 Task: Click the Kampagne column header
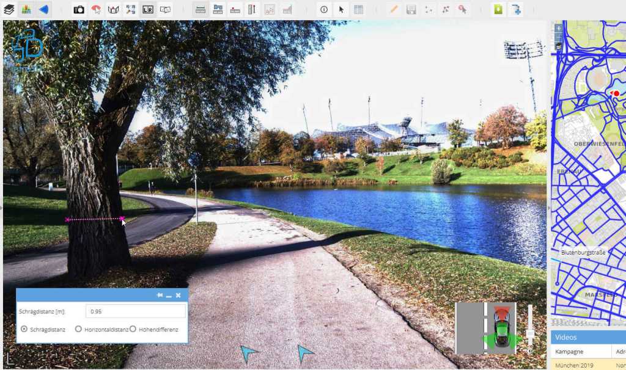click(581, 352)
